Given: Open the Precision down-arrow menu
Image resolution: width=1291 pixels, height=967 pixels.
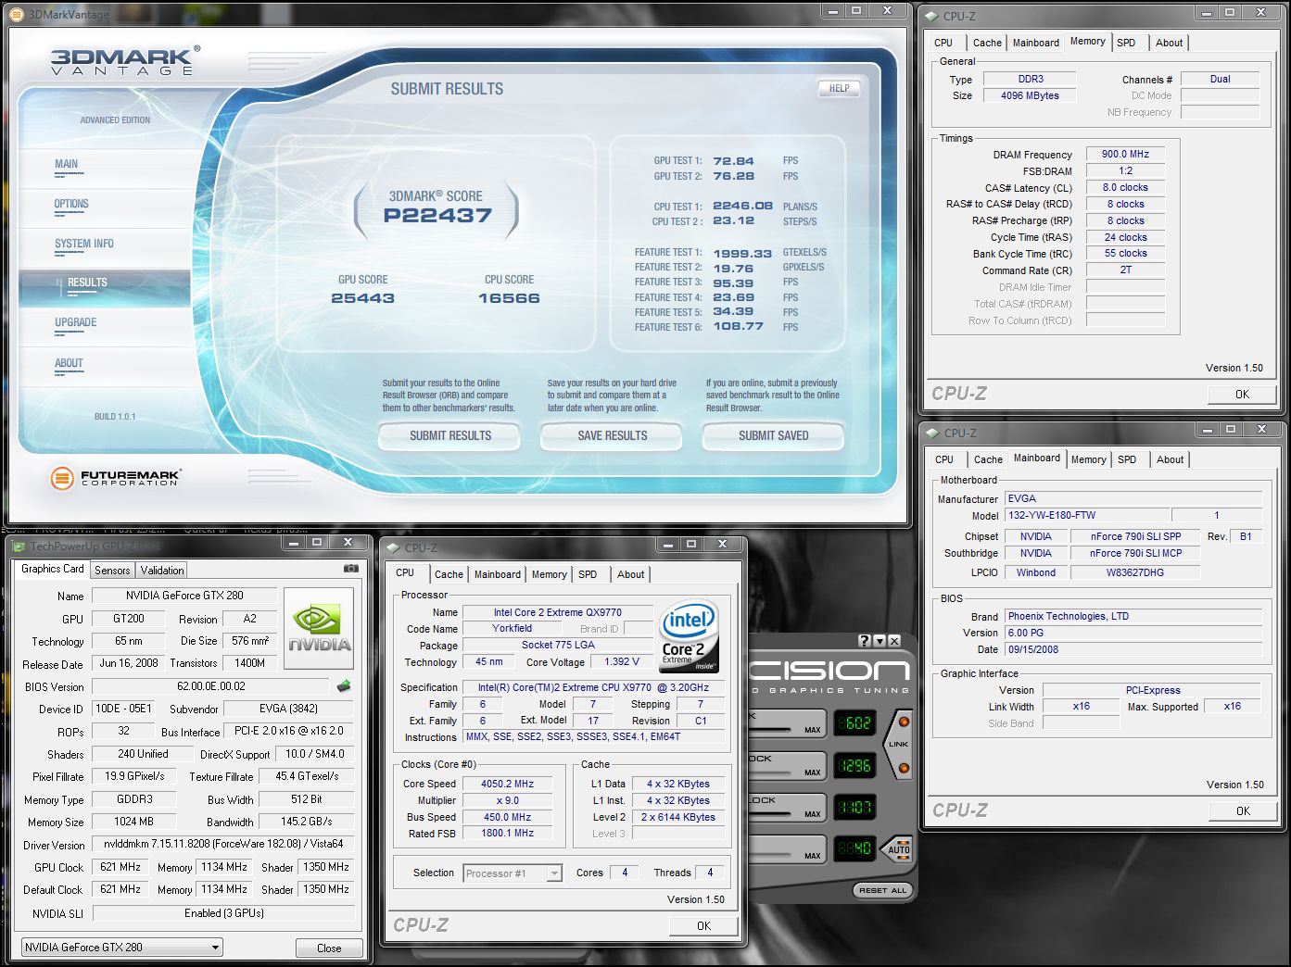Looking at the screenshot, I should point(880,640).
